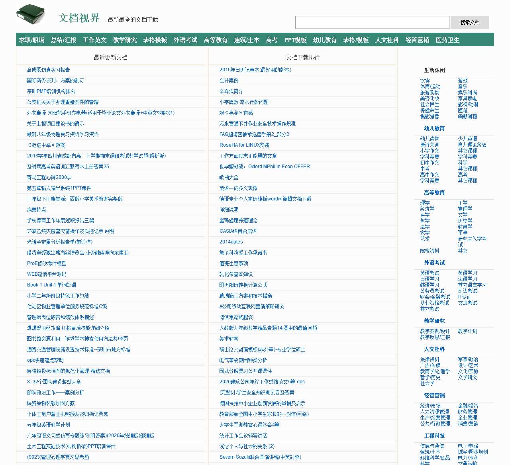The image size is (510, 465).
Task: Select 高考 from the top navigation bar
Action: pyautogui.click(x=271, y=39)
